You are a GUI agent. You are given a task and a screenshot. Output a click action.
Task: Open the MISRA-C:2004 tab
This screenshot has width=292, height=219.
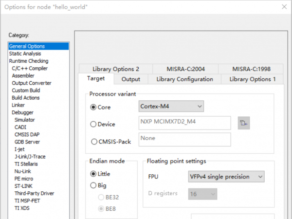click(x=185, y=69)
